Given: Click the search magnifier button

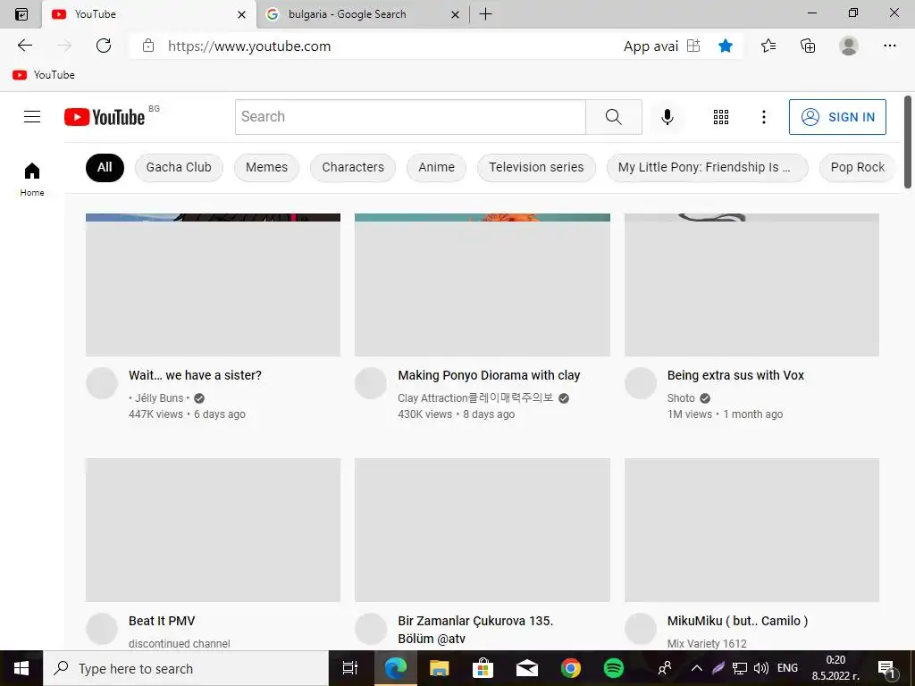Looking at the screenshot, I should coord(613,117).
